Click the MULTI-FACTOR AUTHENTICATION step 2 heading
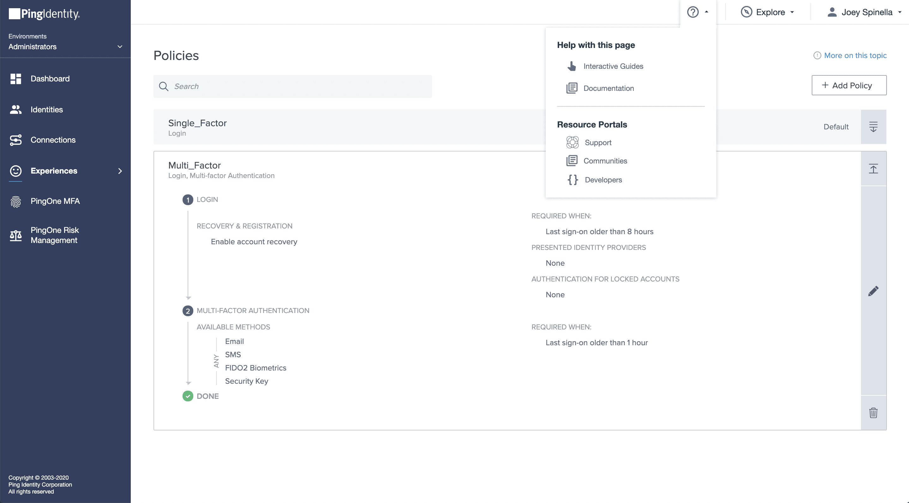This screenshot has width=909, height=503. click(x=253, y=311)
